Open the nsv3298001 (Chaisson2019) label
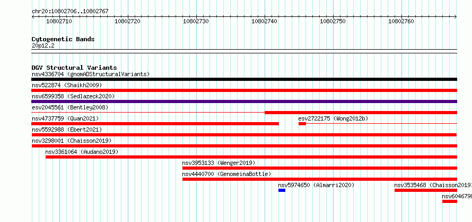Viewport: 472px width, 222px height. coord(72,141)
